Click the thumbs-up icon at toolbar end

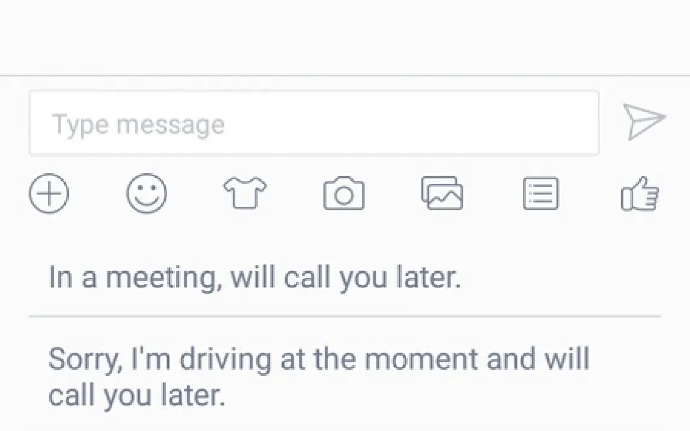640,194
